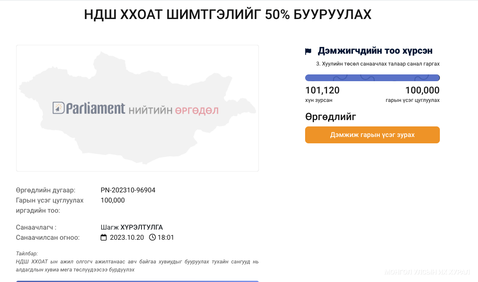The image size is (478, 282).
Task: Click the calendar icon beside 2023.10.20
Action: (x=104, y=237)
